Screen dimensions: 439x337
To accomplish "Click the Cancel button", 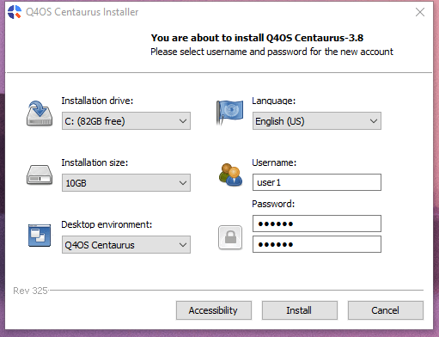I will 386,310.
